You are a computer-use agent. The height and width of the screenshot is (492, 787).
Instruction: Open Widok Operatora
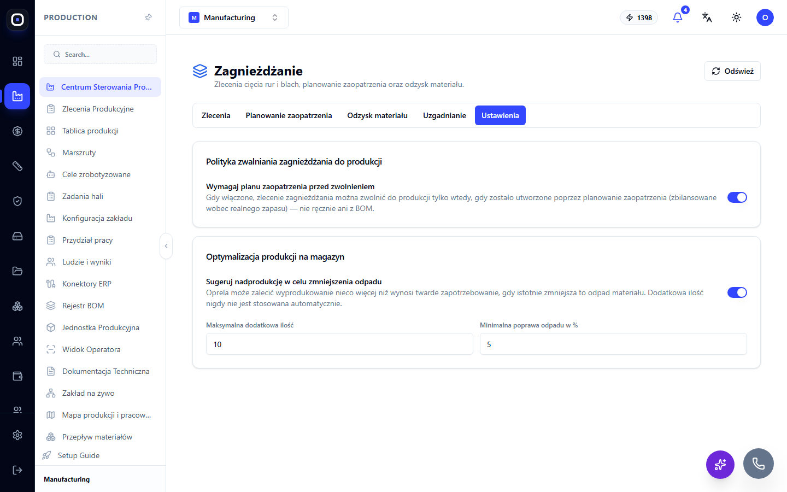click(x=100, y=349)
